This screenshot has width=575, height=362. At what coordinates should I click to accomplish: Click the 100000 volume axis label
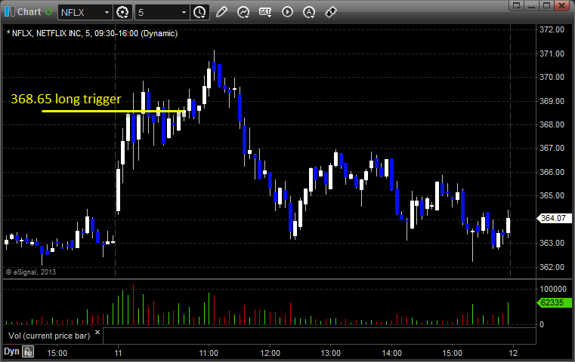553,289
